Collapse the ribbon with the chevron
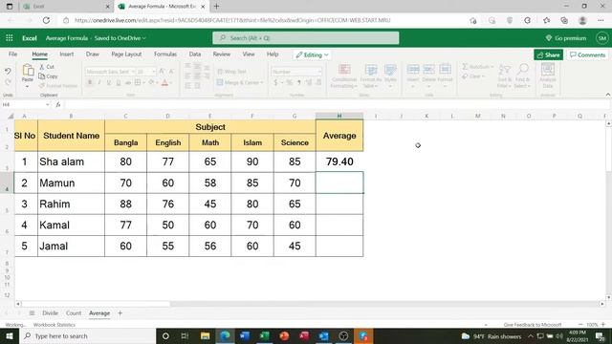The image size is (612, 344). [608, 95]
